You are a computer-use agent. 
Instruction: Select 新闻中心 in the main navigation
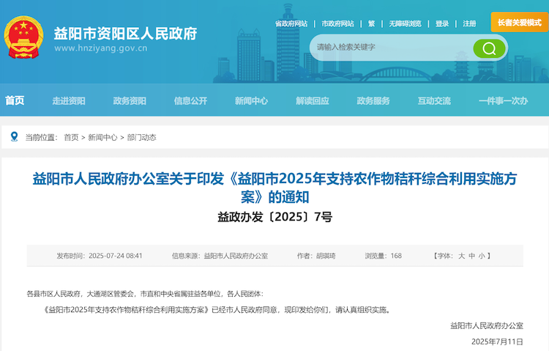tap(251, 101)
